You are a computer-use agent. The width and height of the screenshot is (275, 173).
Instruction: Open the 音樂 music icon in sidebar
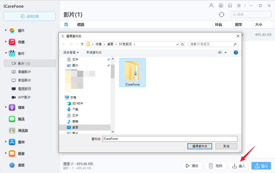pyautogui.click(x=12, y=42)
